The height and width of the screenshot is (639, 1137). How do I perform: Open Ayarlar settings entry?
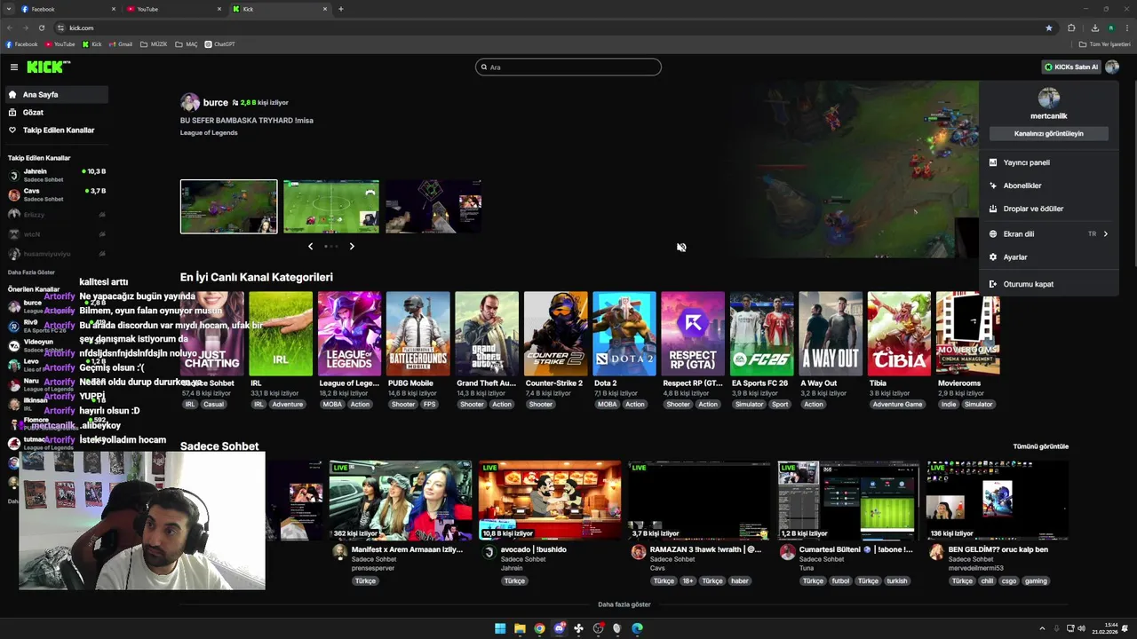(1049, 256)
